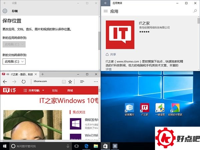
Task: Open the Edge Hub icon
Action: coord(82,81)
